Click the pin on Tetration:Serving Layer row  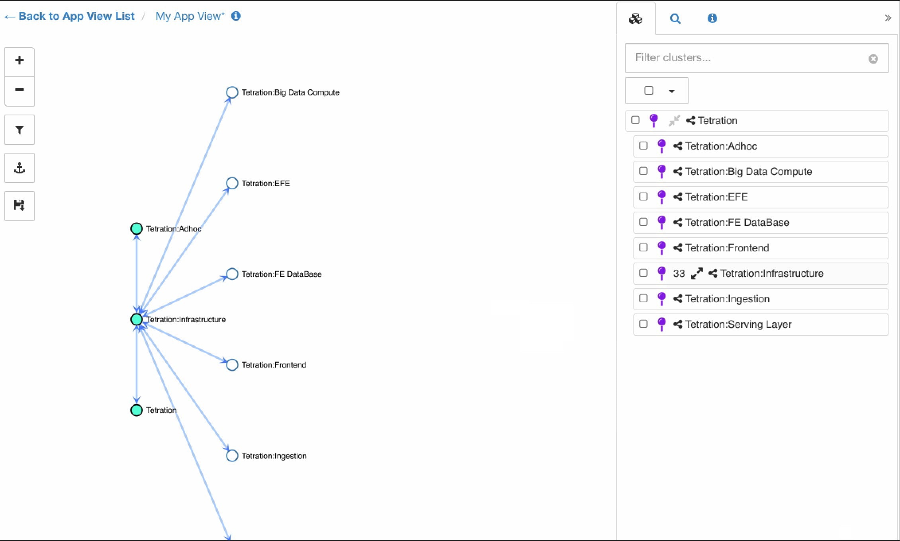tap(661, 324)
